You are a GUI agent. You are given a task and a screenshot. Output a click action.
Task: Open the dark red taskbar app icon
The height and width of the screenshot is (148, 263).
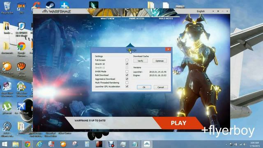click(99, 144)
